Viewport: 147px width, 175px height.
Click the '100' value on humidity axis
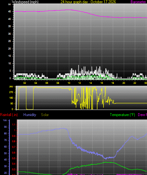5,120
